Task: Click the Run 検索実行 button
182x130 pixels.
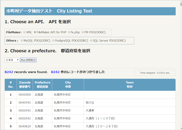Action: (28, 60)
